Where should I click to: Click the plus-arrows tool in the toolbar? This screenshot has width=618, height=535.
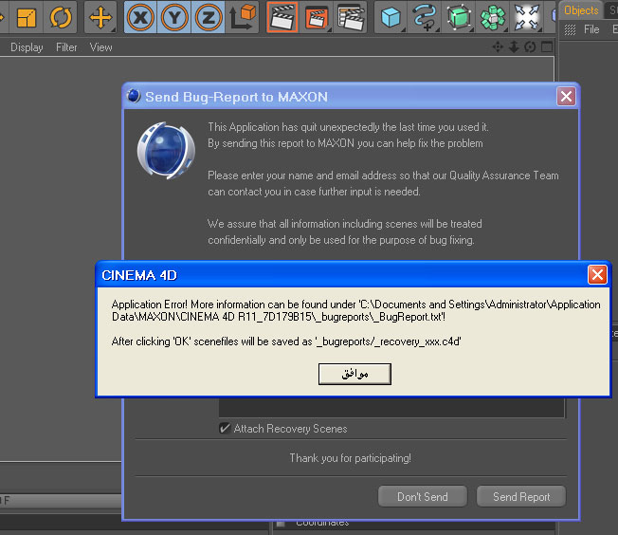[x=100, y=18]
